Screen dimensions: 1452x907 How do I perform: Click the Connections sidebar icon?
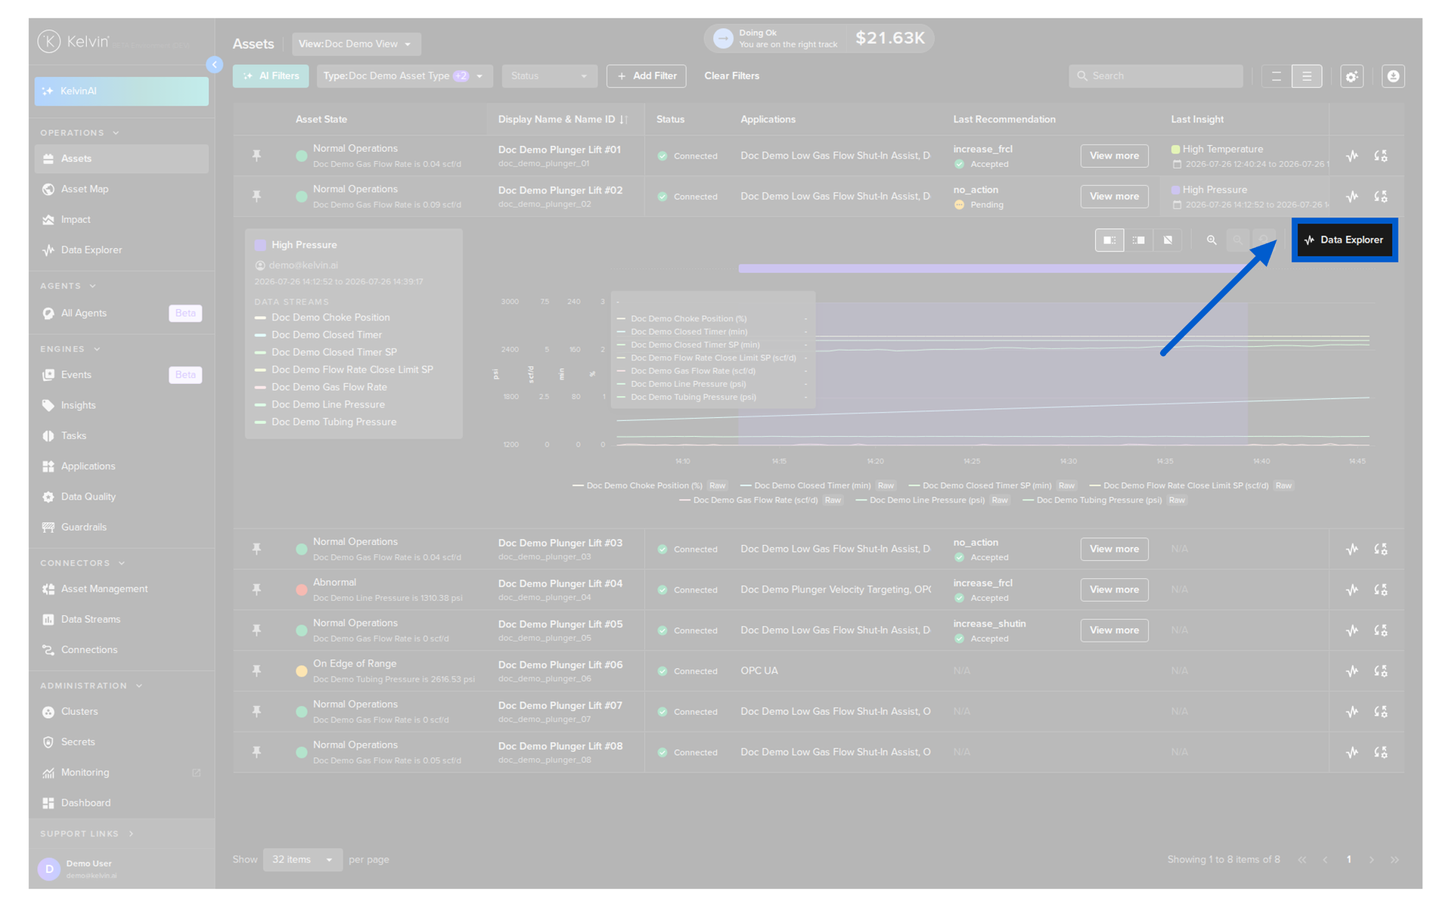point(48,650)
